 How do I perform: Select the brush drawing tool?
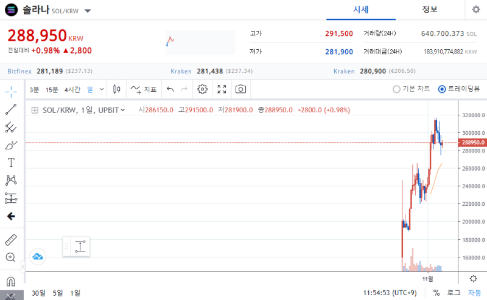point(11,145)
